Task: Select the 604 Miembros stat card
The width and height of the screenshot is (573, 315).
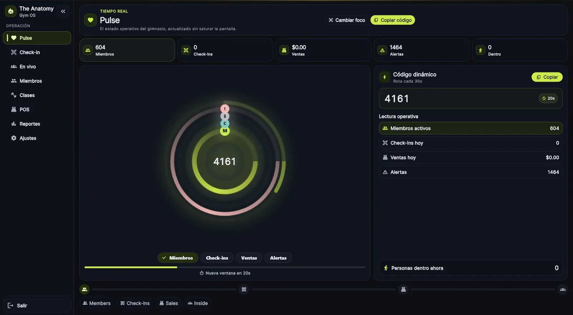Action: click(x=127, y=50)
